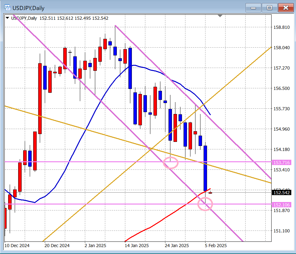The image size is (296, 254).
Task: Maximize the USDJPY,Daily chart window
Action: 269,7
